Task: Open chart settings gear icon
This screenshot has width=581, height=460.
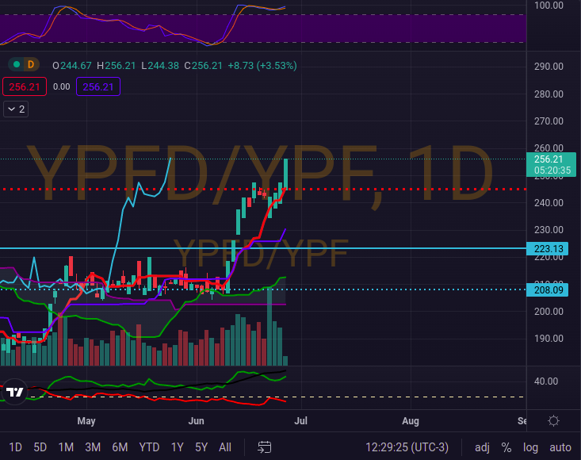Action: coord(553,420)
